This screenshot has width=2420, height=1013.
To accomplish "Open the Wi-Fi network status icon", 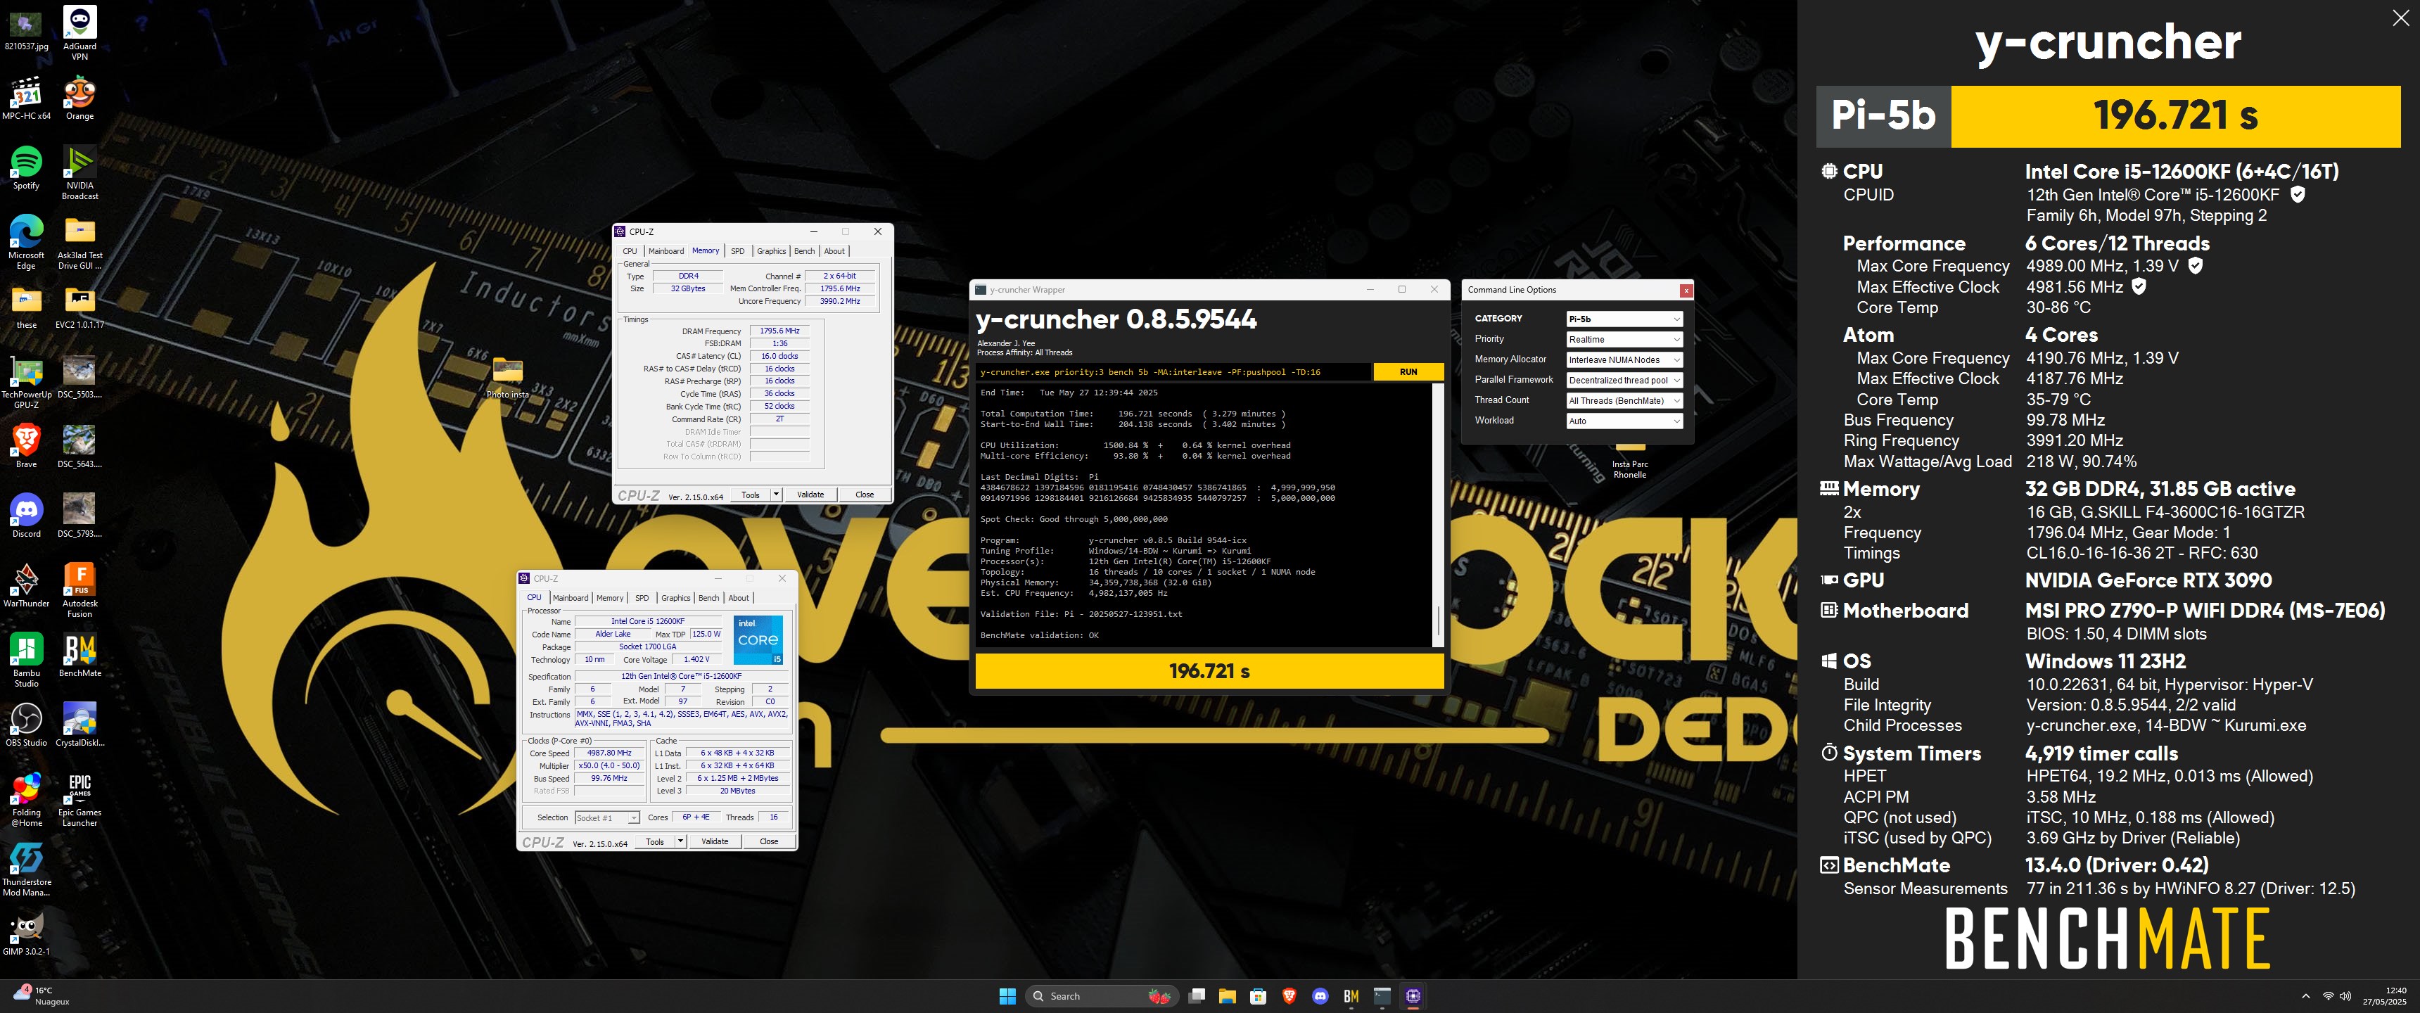I will coord(2328,996).
